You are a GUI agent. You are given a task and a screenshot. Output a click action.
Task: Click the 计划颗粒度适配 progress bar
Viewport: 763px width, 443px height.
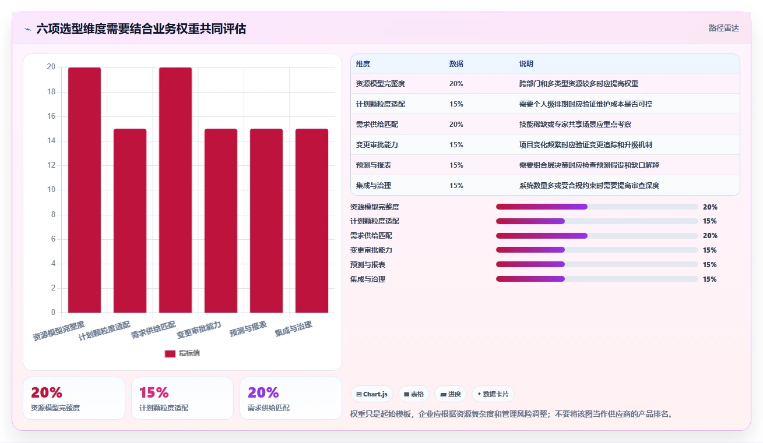click(597, 221)
